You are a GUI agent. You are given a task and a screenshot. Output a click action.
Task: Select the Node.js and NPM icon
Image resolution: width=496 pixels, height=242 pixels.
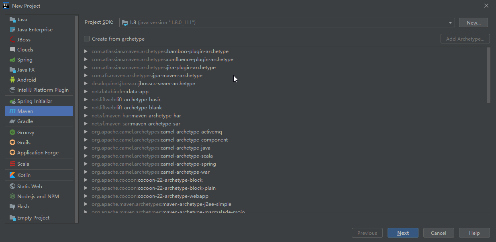12,196
